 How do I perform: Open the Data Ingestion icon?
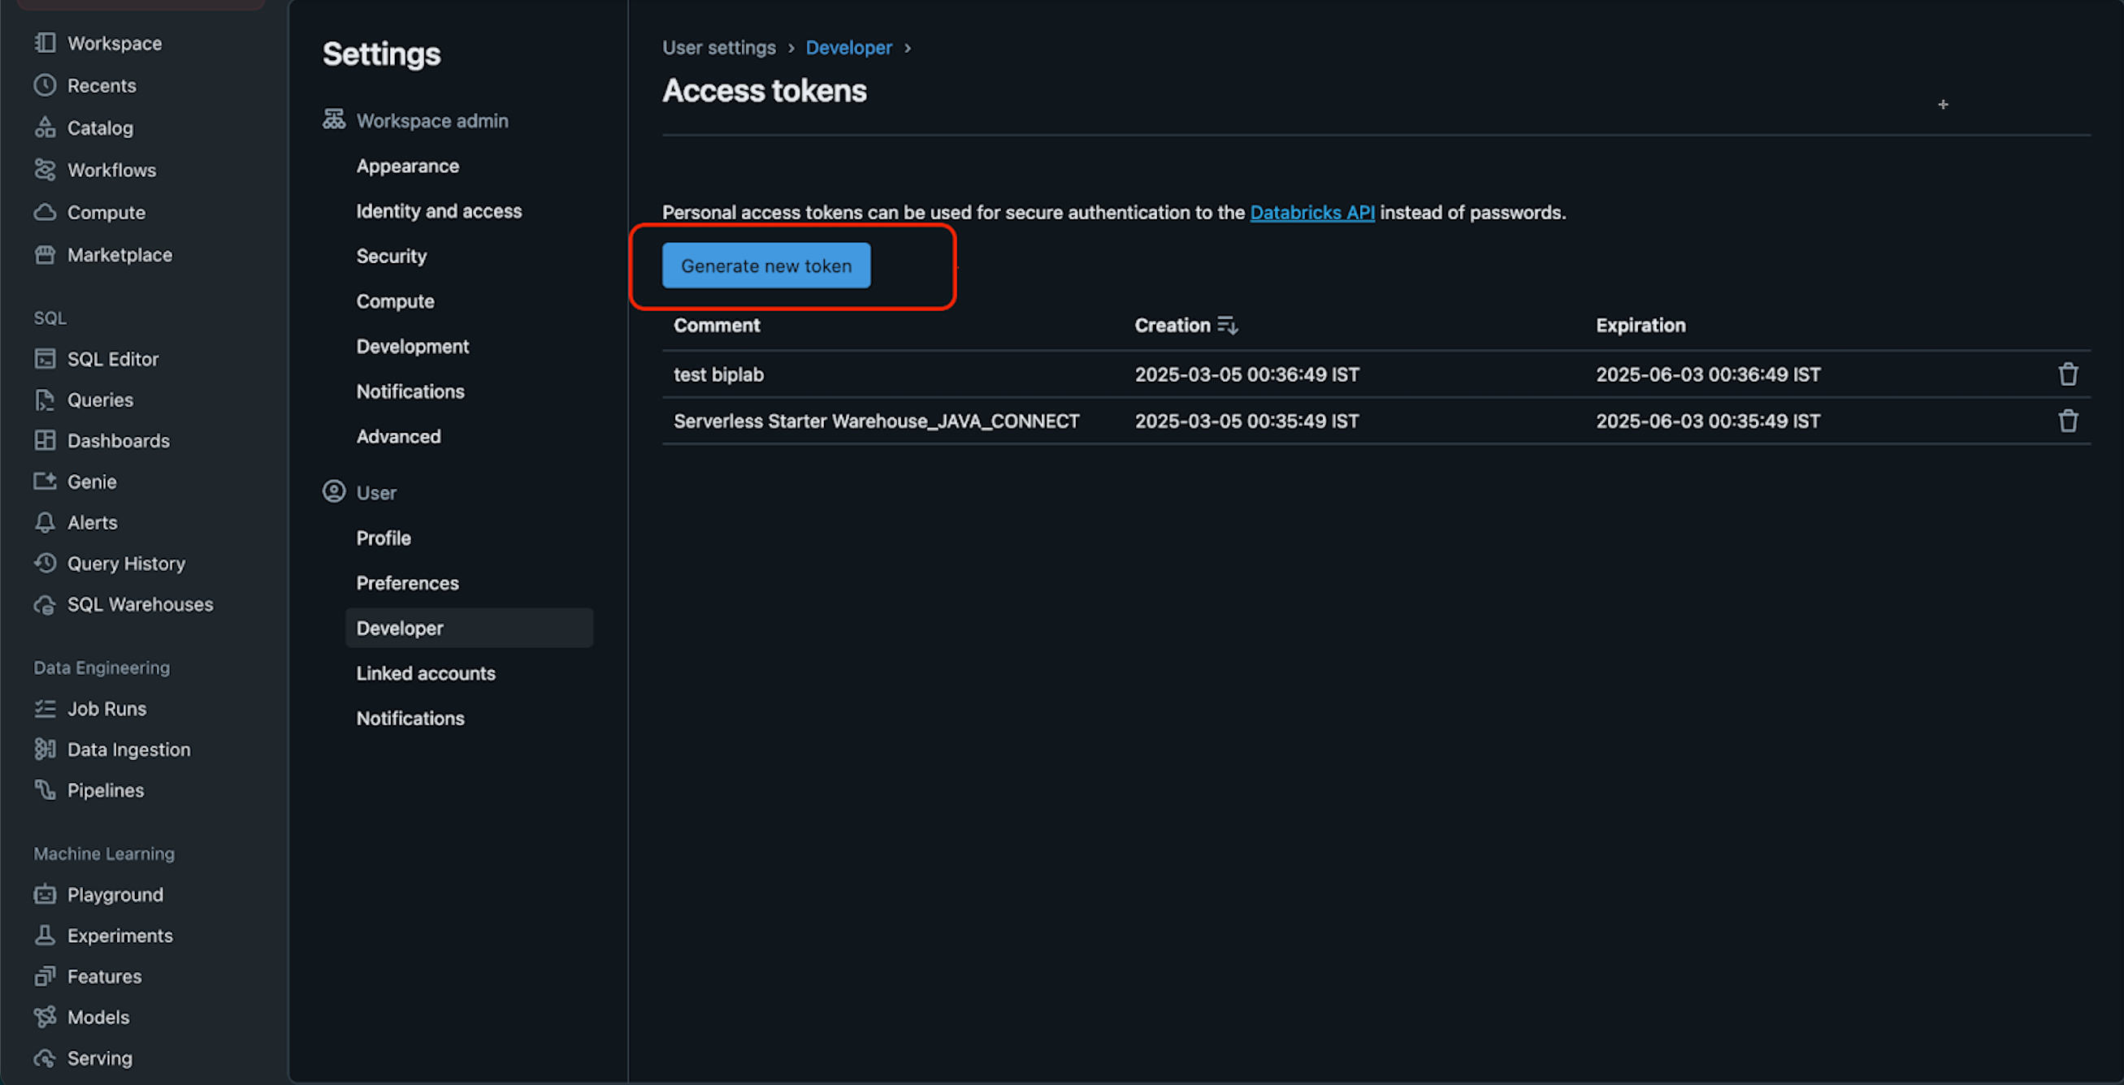coord(45,749)
